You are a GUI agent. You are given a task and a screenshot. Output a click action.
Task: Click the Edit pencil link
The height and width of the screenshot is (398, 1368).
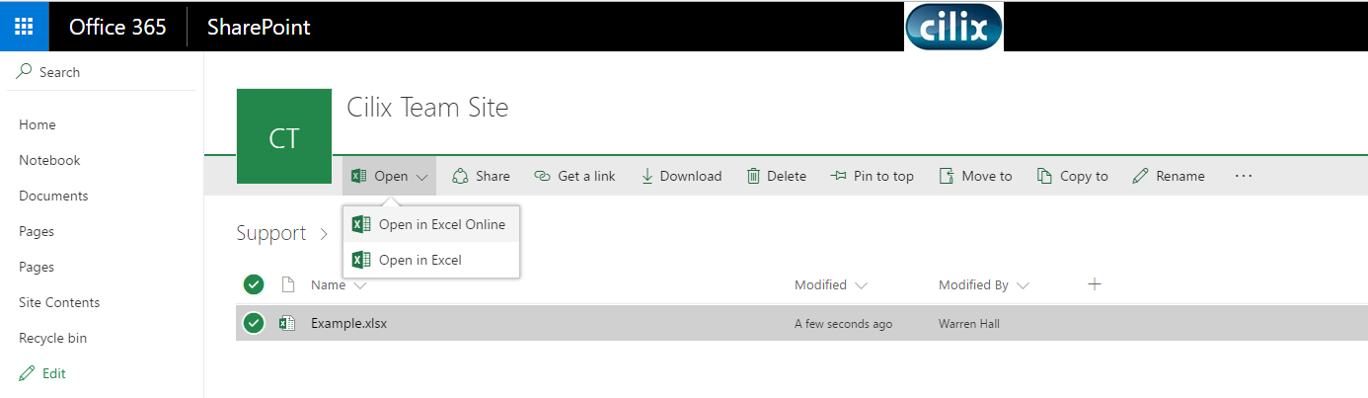click(42, 373)
